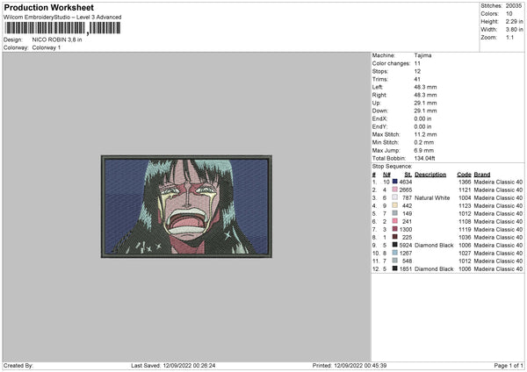Click the Colors value 10
Screen dimensions: 527x372
509,14
